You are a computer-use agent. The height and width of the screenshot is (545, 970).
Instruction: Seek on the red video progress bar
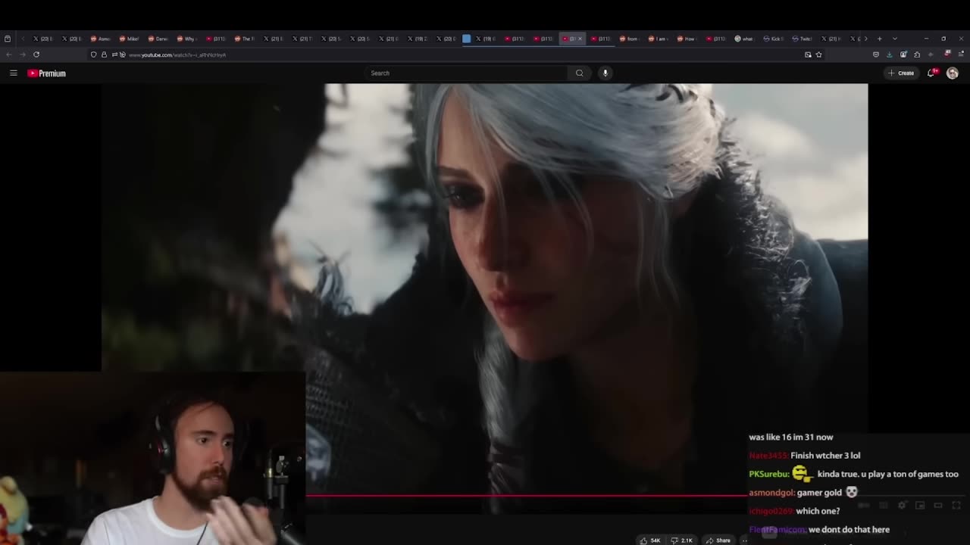point(526,496)
